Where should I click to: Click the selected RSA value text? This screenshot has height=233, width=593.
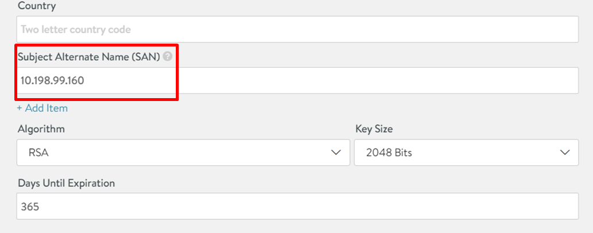click(38, 153)
